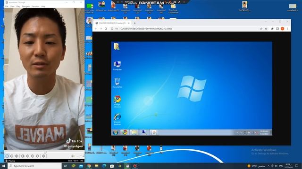This screenshot has height=169, width=302.
Task: Open the Favorites menu in the media player
Action: tap(35, 6)
